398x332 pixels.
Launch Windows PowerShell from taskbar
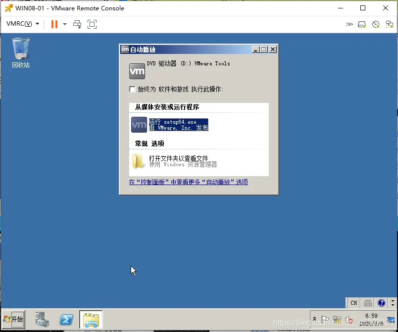[x=66, y=319]
